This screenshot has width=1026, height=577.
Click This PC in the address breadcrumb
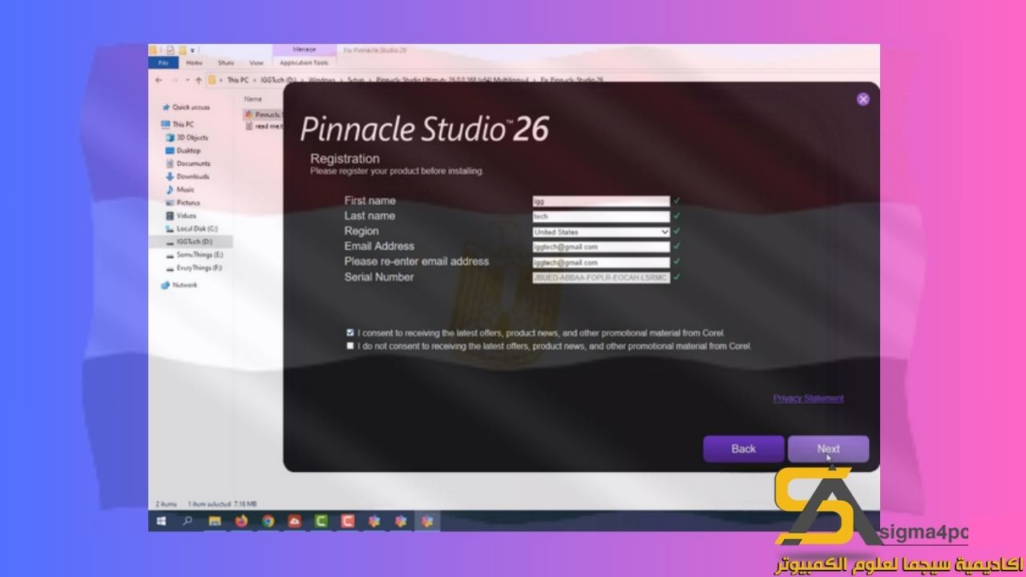pyautogui.click(x=237, y=80)
